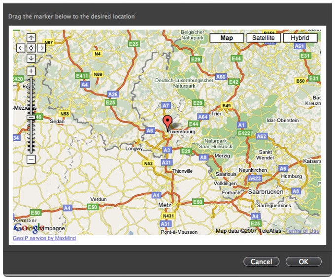335x280 pixels.
Task: Click the A26 road shield
Action: (x=113, y=94)
